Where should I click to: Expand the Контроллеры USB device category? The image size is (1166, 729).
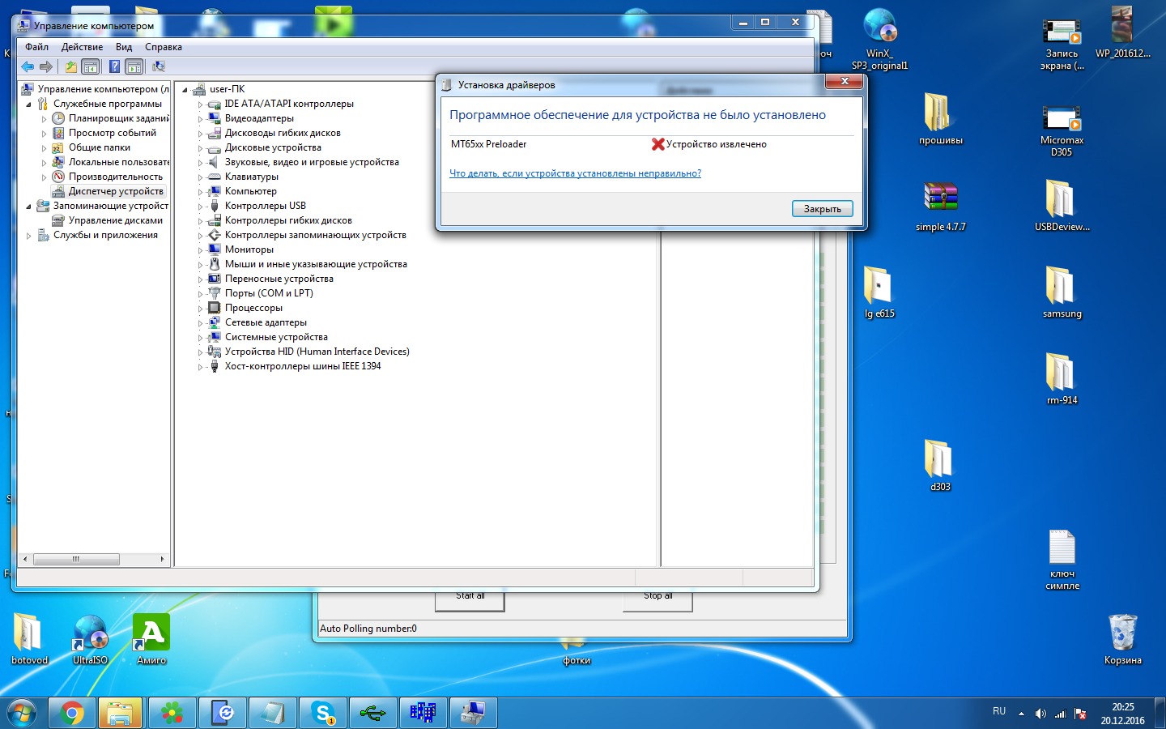(x=200, y=207)
